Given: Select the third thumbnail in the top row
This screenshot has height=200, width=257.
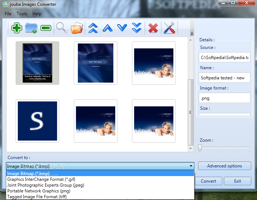Looking at the screenshot, I should point(154,63).
